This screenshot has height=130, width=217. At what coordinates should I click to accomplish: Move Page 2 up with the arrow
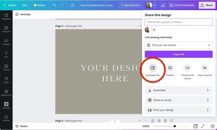[x=140, y=26]
